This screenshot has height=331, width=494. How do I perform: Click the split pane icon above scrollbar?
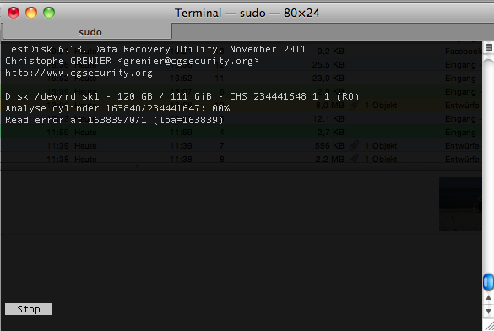click(489, 47)
